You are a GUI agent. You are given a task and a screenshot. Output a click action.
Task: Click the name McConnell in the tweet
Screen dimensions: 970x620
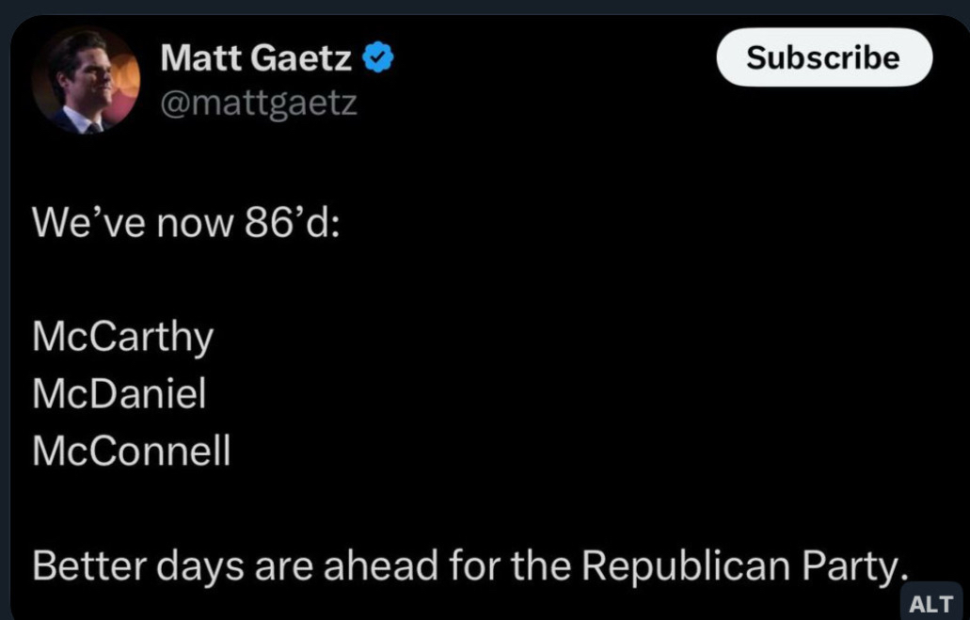point(132,451)
